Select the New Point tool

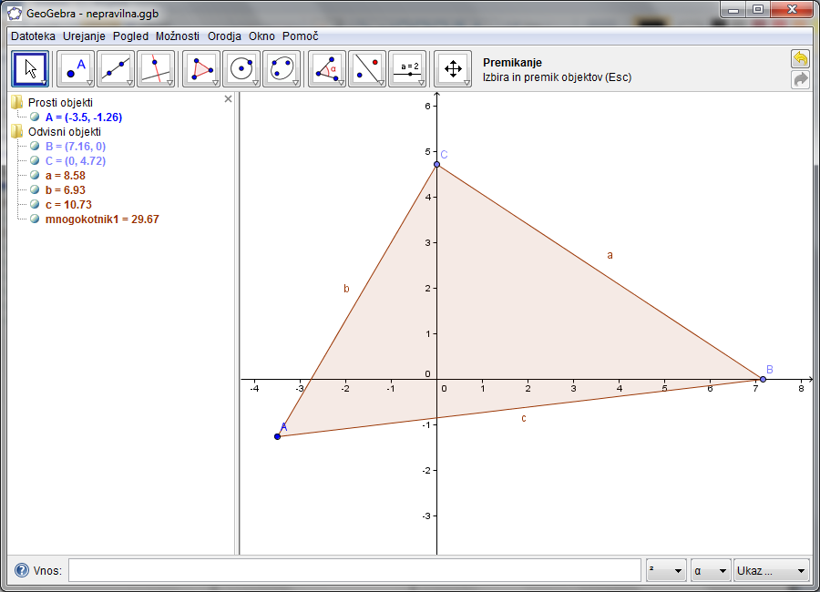click(76, 69)
